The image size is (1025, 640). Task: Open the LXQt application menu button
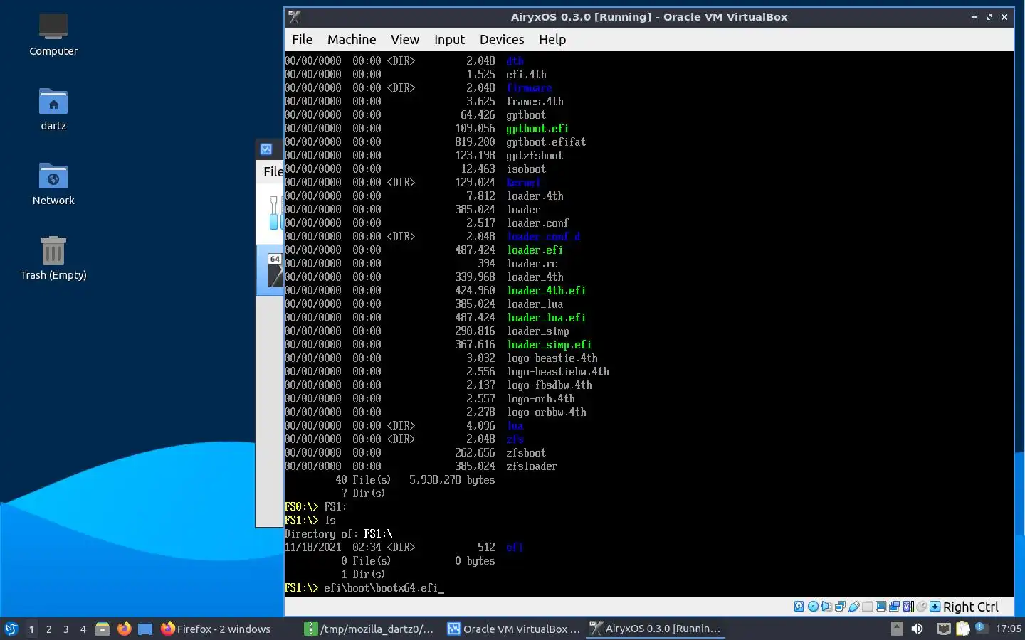[x=11, y=629]
